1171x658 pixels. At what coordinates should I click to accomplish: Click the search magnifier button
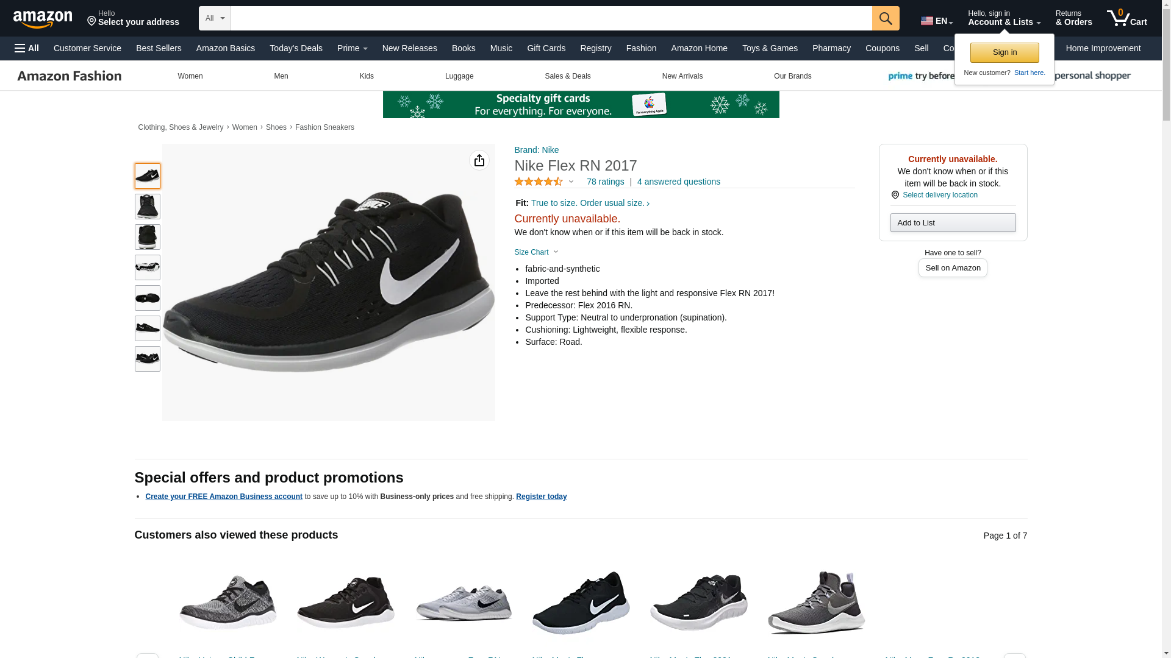tap(885, 18)
